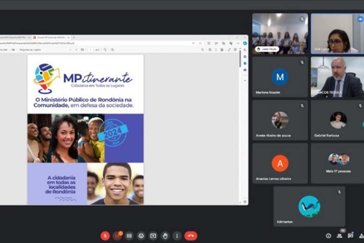Image resolution: width=364 pixels, height=243 pixels.
Task: Open the activities icon
Action: coord(361,236)
